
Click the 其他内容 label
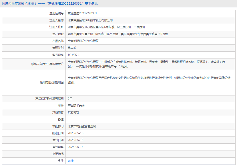[58, 112]
